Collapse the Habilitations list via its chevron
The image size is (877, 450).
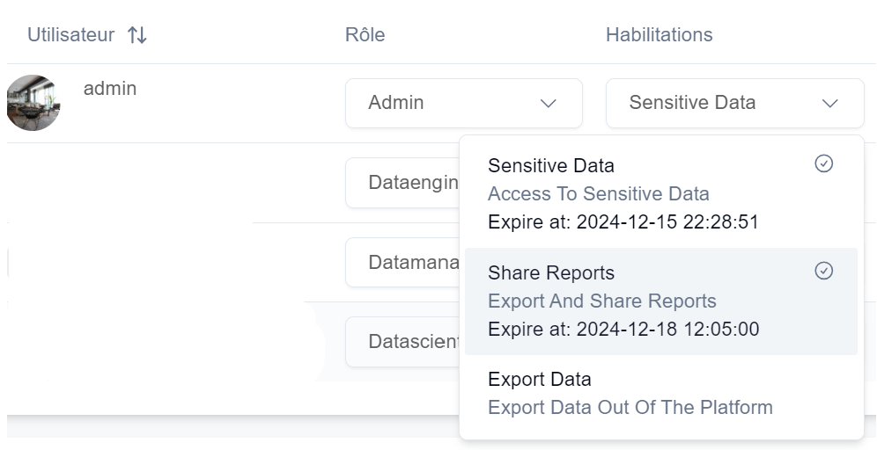coord(829,104)
